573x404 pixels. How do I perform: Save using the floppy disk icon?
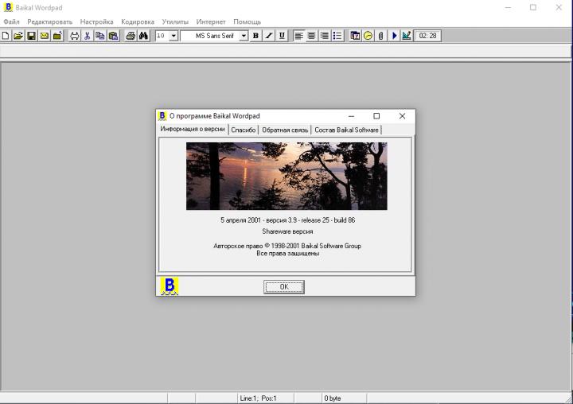31,36
